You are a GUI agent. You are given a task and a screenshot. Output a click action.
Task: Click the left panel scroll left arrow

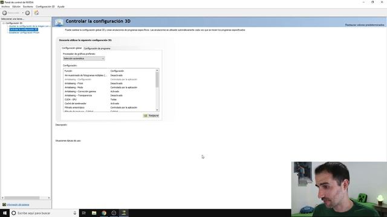[2, 198]
